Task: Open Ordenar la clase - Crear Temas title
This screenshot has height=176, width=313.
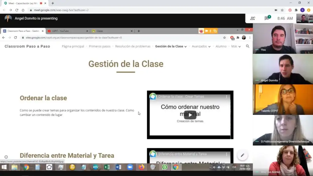Action: (x=181, y=96)
